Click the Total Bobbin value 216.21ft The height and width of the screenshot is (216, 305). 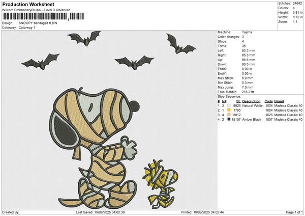[248, 92]
